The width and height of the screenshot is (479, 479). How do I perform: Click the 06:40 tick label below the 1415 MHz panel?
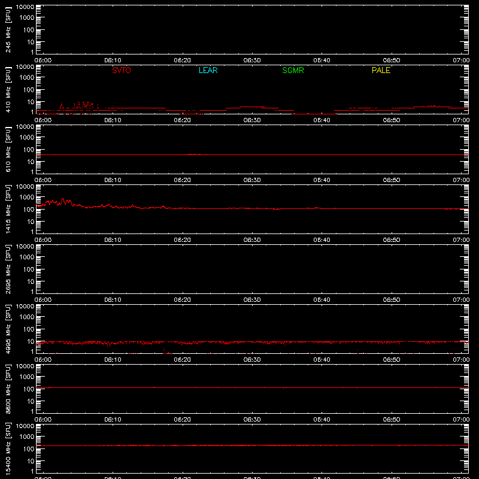click(x=322, y=240)
